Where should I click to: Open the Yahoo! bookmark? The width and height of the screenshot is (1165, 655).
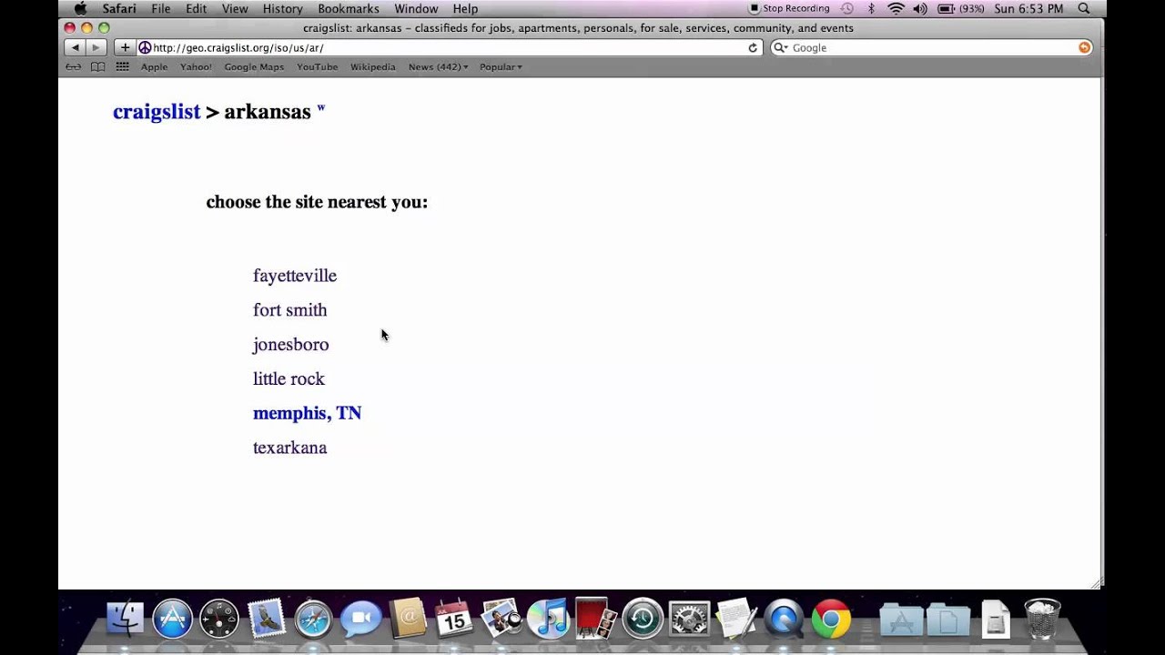[196, 66]
